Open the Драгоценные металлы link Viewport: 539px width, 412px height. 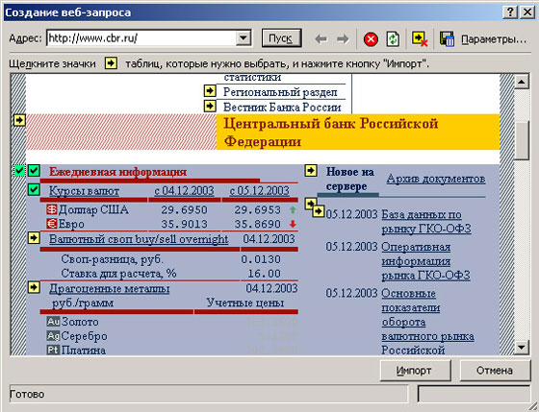110,288
